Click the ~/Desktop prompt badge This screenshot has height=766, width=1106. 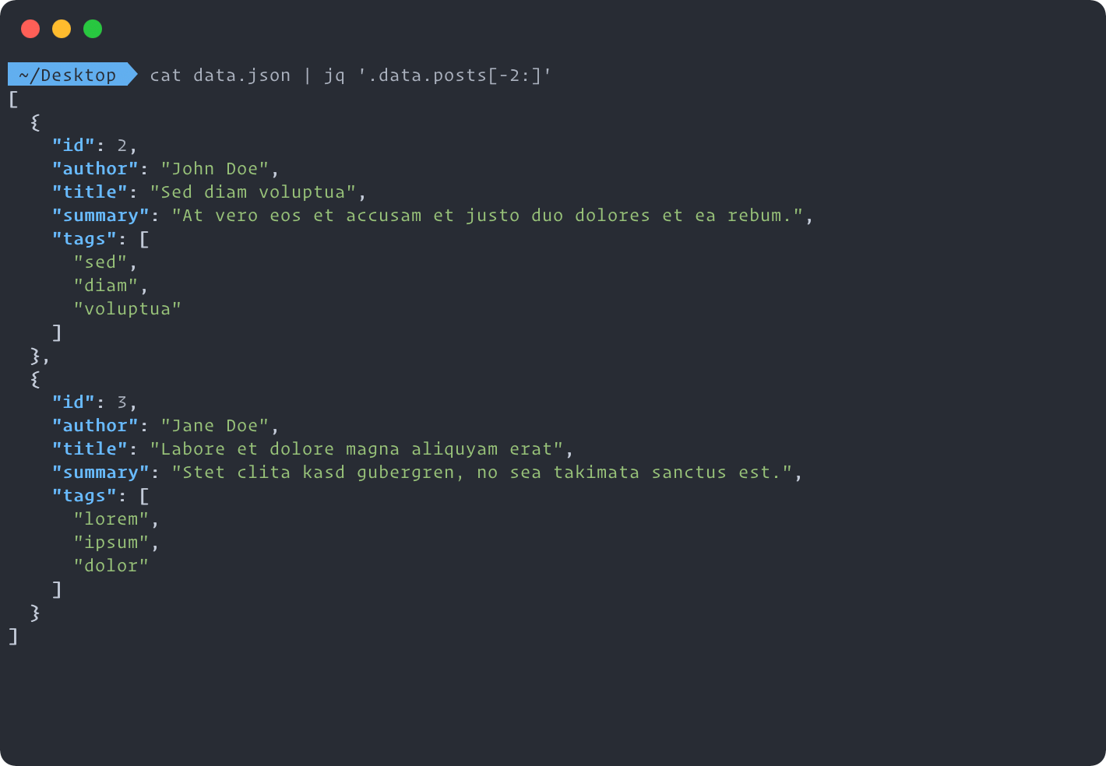(x=65, y=75)
